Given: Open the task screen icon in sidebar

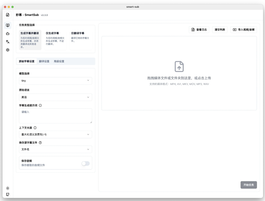Looking at the screenshot, I should (8, 25).
